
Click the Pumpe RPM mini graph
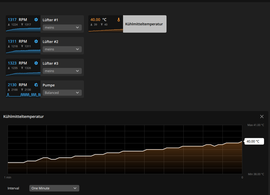tap(23, 95)
